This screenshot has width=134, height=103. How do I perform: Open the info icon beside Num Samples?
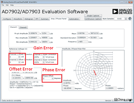click(130, 18)
